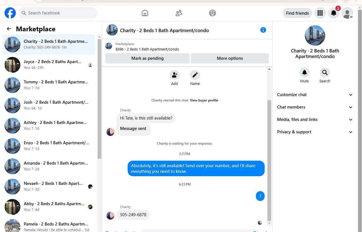Open View buyer profile link
The width and height of the screenshot is (362, 232).
coord(204,100)
